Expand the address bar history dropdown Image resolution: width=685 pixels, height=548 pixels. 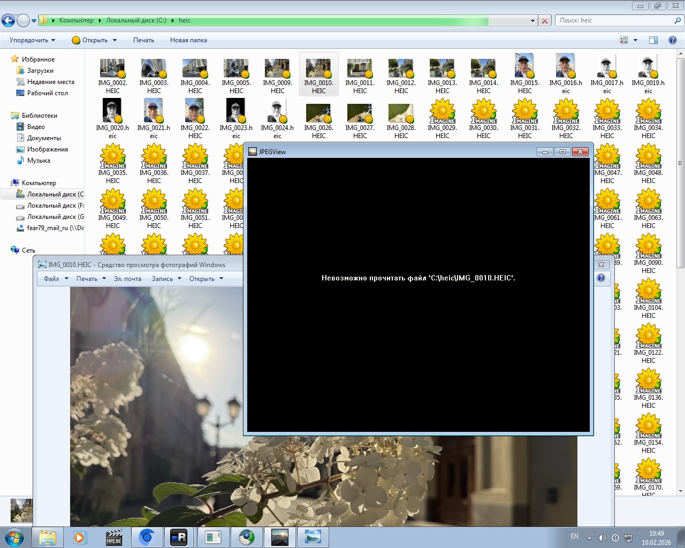[x=532, y=21]
